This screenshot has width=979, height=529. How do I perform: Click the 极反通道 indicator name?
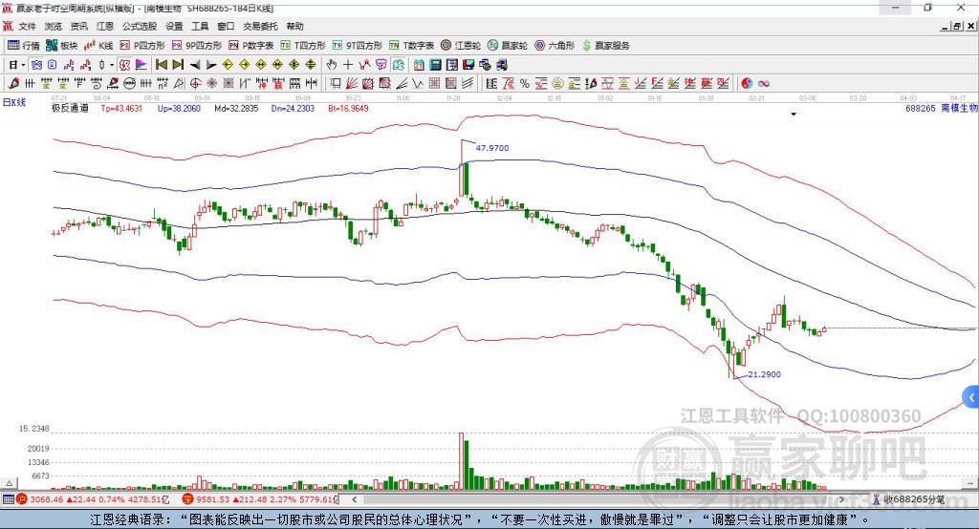pos(70,108)
